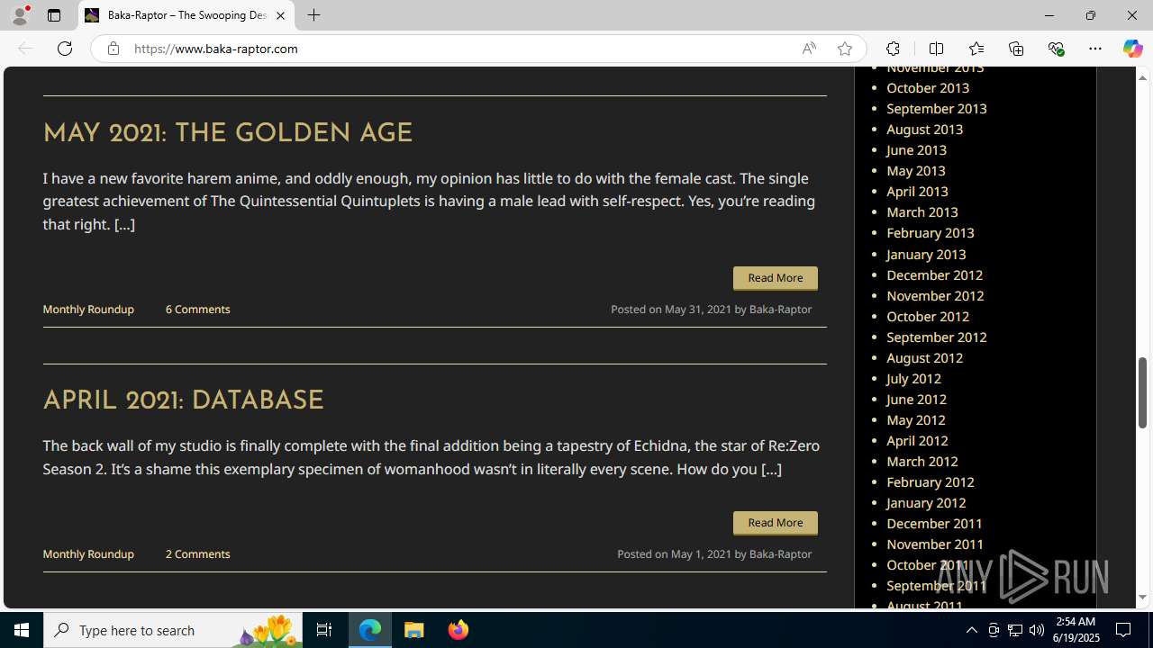Open the Collections icon

click(x=1016, y=49)
